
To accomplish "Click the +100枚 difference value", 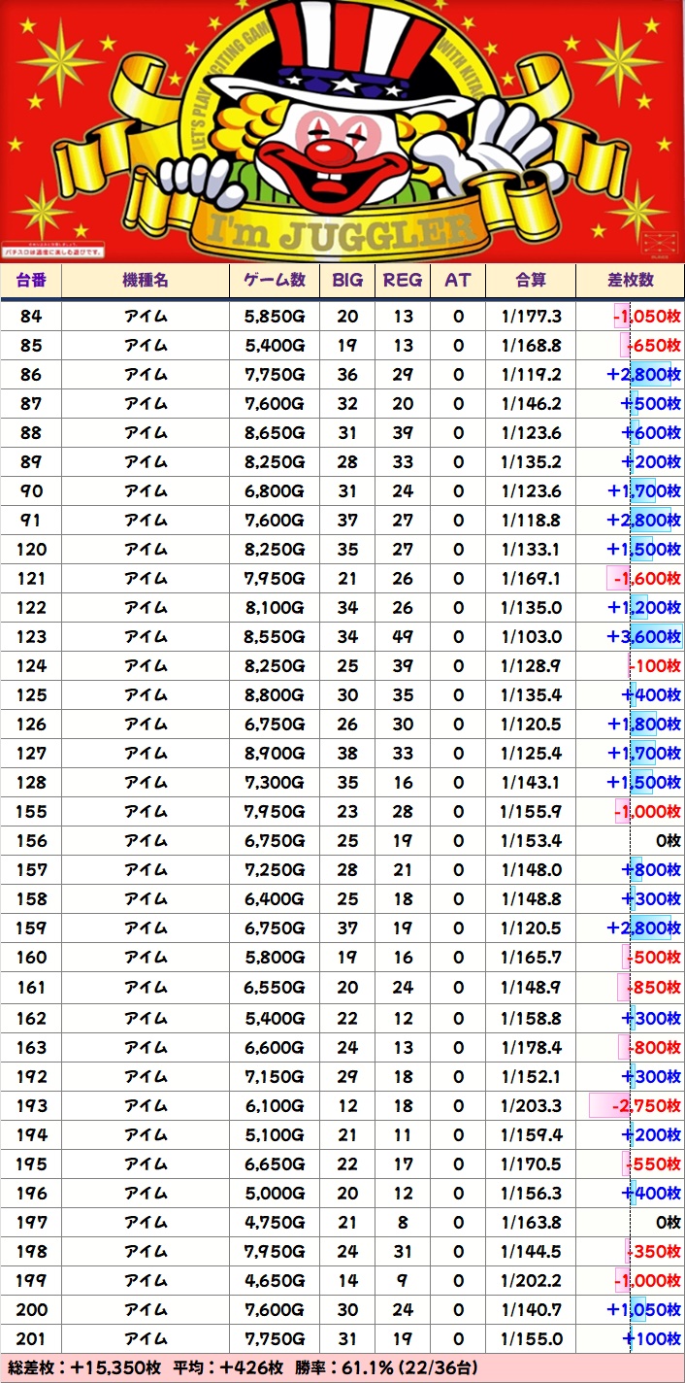I will tap(652, 1338).
